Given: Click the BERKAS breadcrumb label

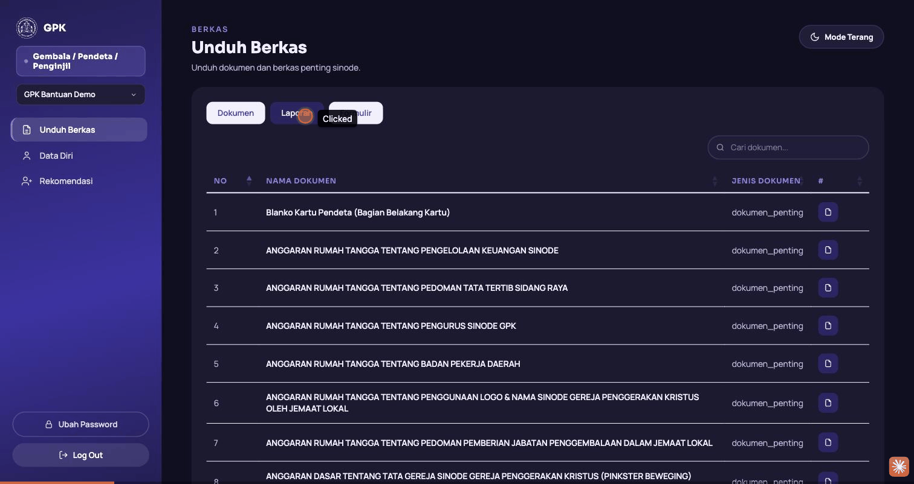Looking at the screenshot, I should (x=210, y=29).
